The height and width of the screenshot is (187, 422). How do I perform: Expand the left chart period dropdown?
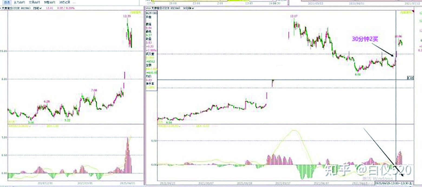(37, 8)
